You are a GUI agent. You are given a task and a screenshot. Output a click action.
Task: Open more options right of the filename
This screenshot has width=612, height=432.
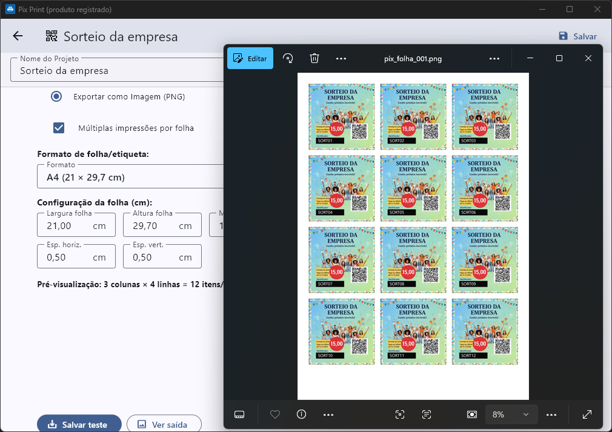click(x=494, y=58)
